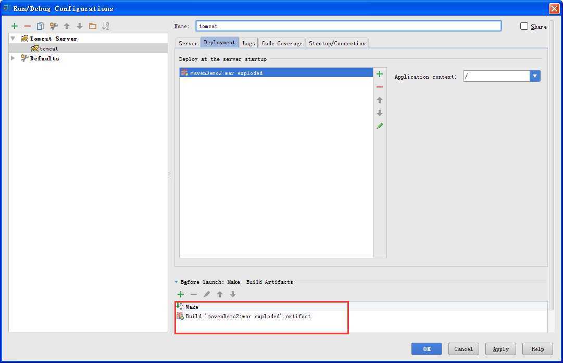Remove the selected configuration in left toolbar
The height and width of the screenshot is (363, 563).
(28, 26)
